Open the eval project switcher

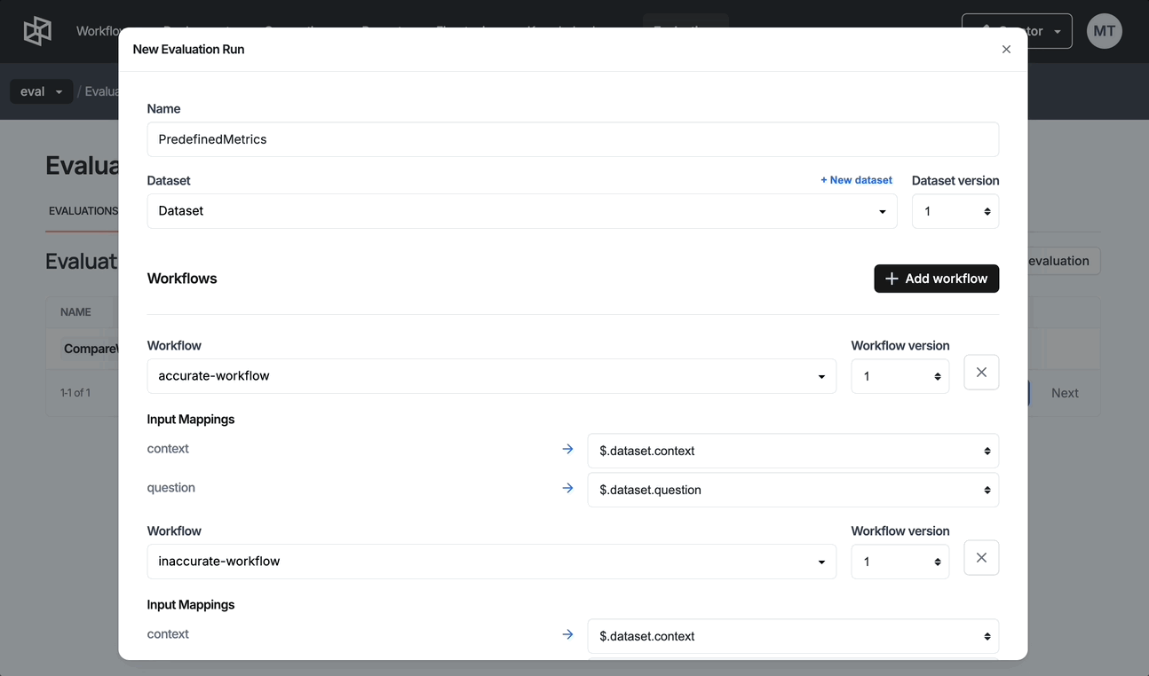tap(41, 91)
